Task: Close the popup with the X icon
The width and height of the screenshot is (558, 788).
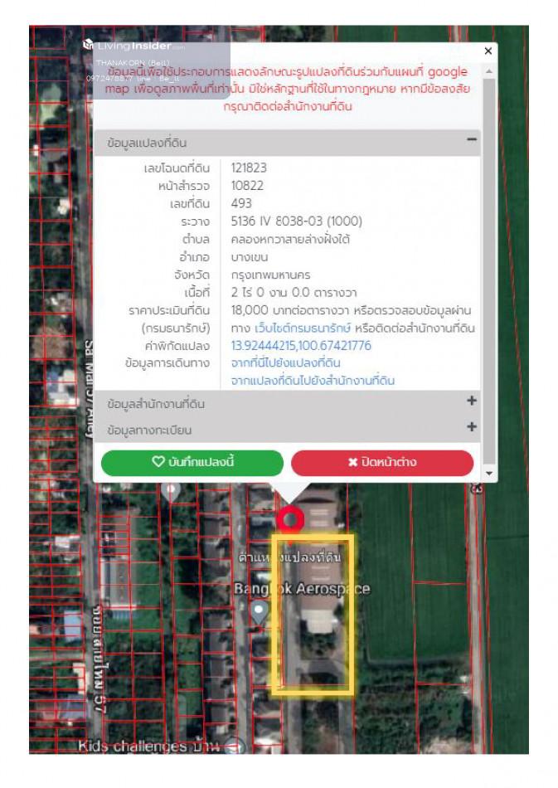Action: click(488, 51)
